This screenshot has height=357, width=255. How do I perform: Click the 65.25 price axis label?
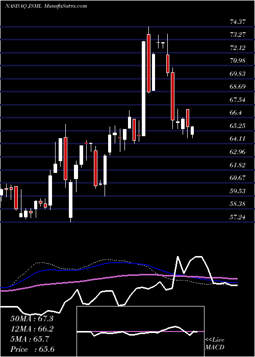tap(238, 126)
